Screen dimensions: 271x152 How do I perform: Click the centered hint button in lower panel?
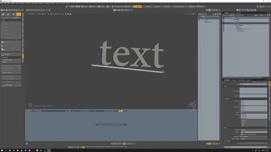tap(111, 125)
